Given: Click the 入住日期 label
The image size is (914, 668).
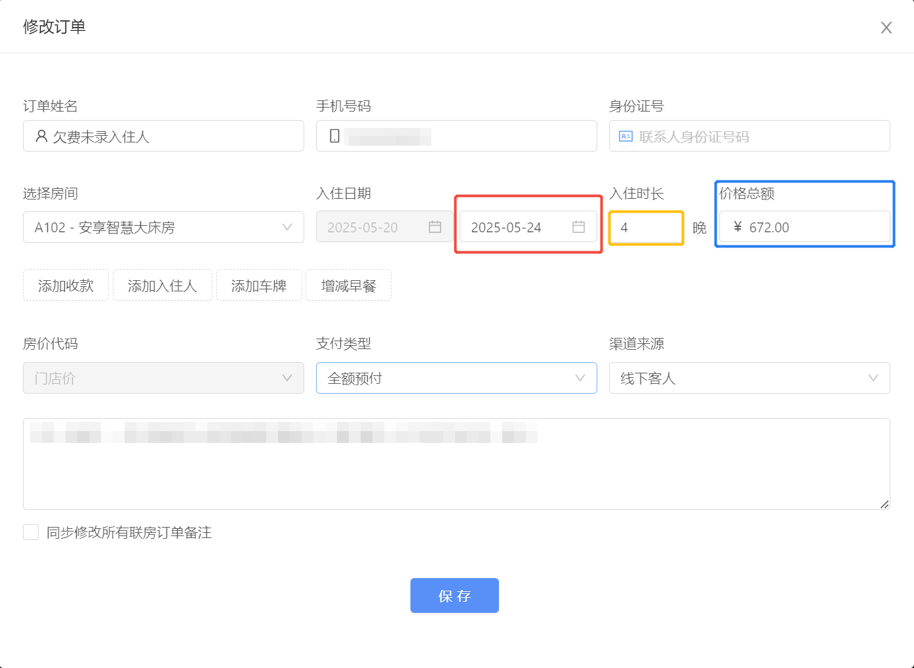Looking at the screenshot, I should (344, 194).
